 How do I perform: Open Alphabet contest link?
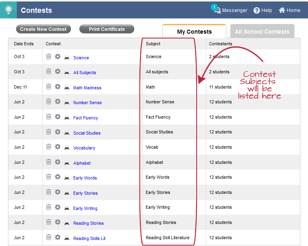coord(82,163)
